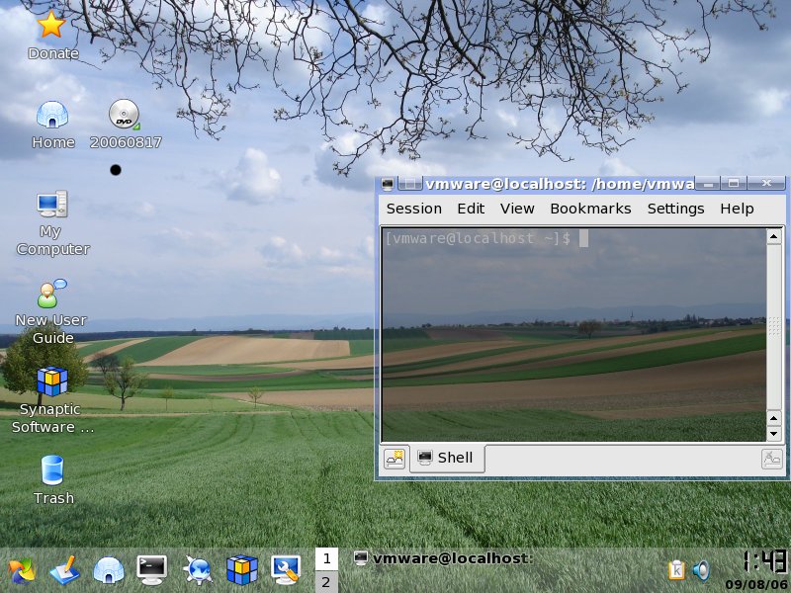The width and height of the screenshot is (791, 593).
Task: Toggle the sticky button in Konsole title bar
Action: [x=409, y=184]
